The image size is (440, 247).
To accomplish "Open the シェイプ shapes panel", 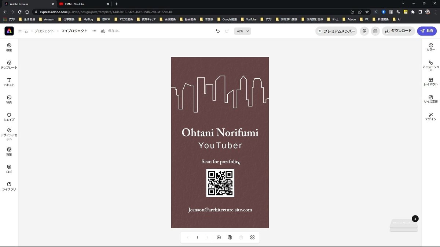I will pyautogui.click(x=9, y=117).
